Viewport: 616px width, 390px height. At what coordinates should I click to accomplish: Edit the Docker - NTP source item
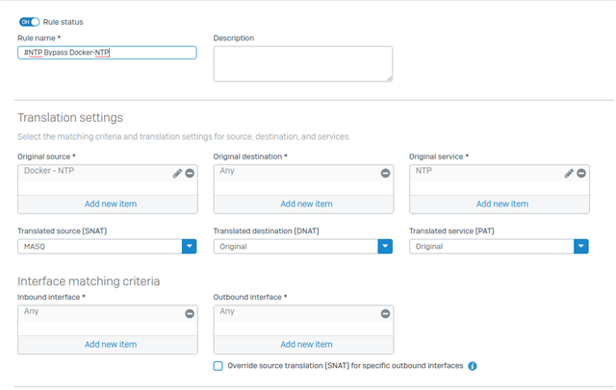177,173
